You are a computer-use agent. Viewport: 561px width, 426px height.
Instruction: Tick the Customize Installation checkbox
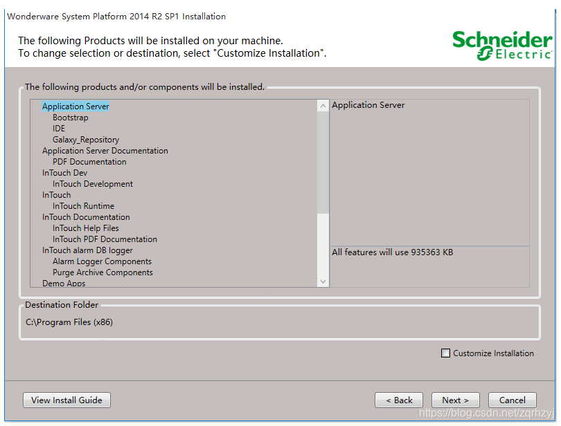(445, 353)
